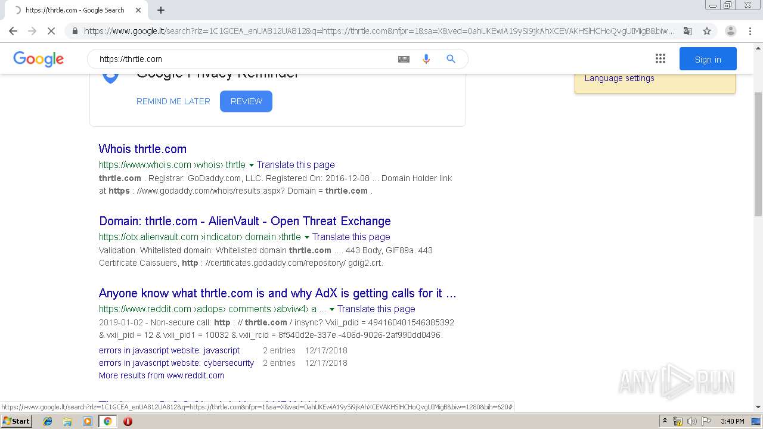
Task: Click the browser back arrow
Action: (x=13, y=31)
